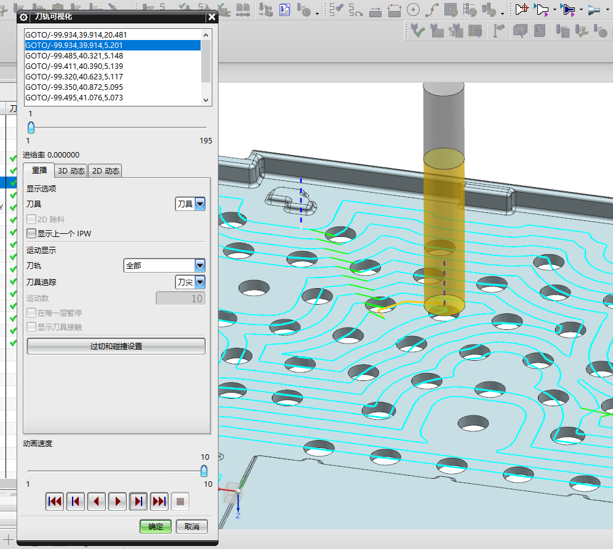Switch to the 3D 动态 tab

pos(71,170)
